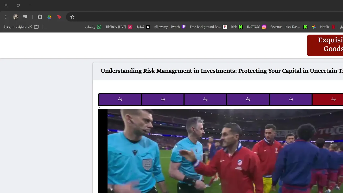Select the red بث stream button
This screenshot has width=343, height=193.
[328, 99]
